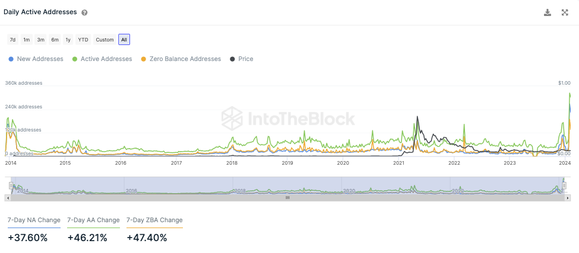Expand chart to fullscreen view
579x253 pixels.
pos(565,12)
